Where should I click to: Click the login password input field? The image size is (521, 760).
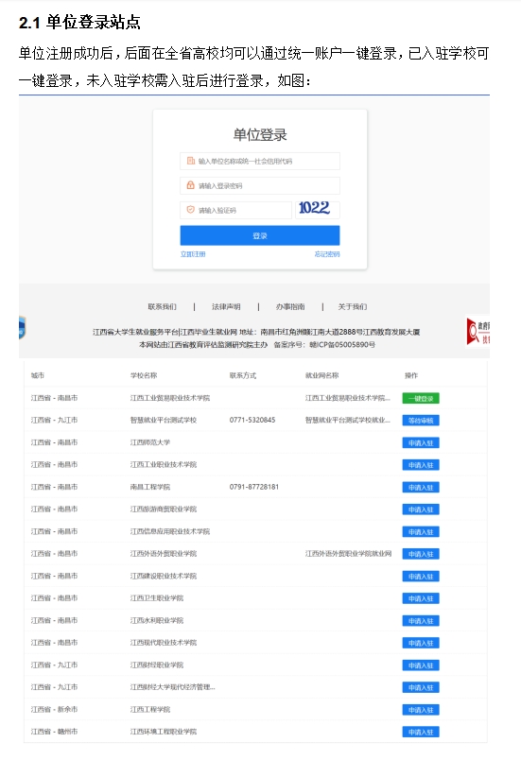(x=260, y=185)
